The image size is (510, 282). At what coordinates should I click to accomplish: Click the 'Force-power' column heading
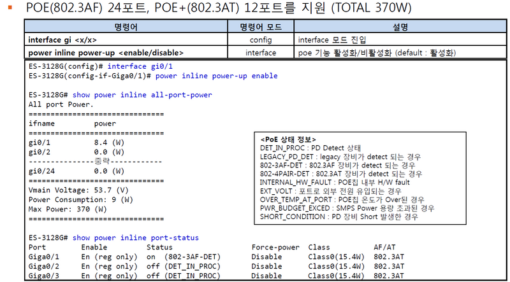(275, 247)
